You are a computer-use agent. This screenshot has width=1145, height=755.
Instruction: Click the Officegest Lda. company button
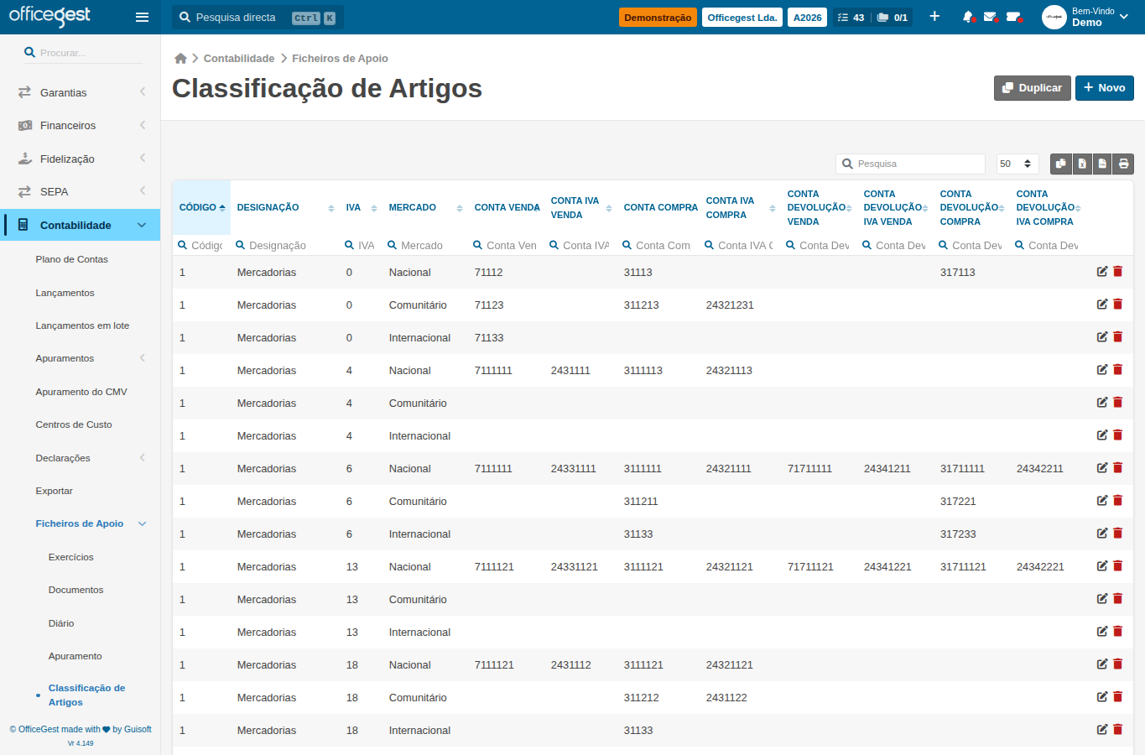click(742, 17)
